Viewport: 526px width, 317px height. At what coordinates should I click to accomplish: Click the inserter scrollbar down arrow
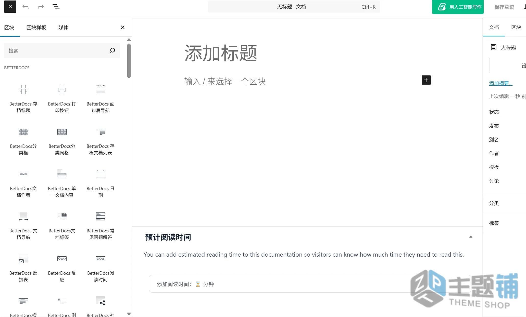pos(129,314)
